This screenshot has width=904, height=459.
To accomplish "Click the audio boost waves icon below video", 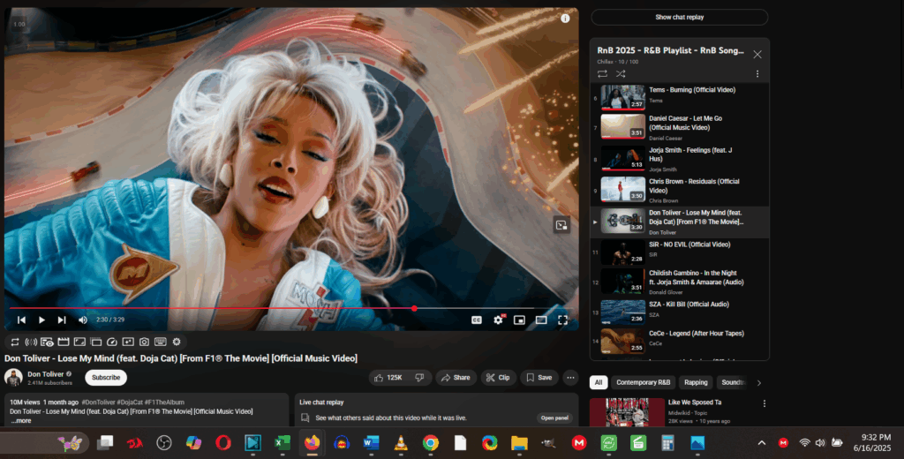I will tap(31, 342).
